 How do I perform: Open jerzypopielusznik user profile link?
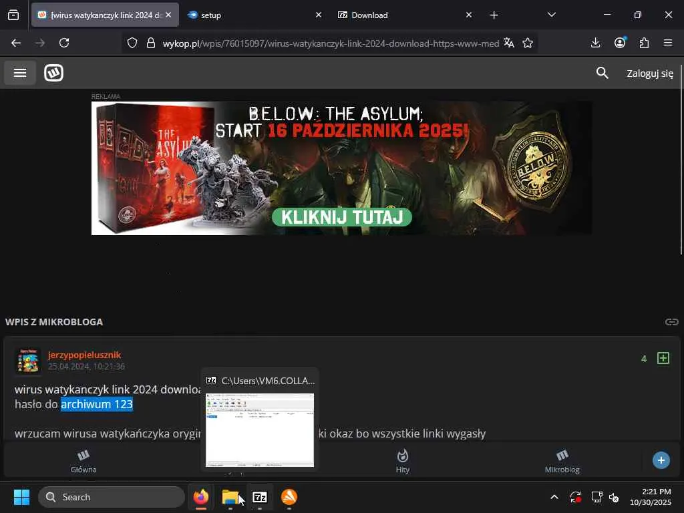(x=84, y=355)
